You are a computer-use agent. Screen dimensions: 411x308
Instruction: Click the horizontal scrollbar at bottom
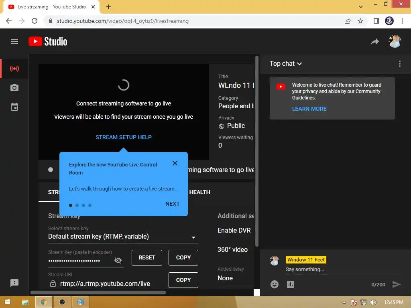[x=98, y=292]
